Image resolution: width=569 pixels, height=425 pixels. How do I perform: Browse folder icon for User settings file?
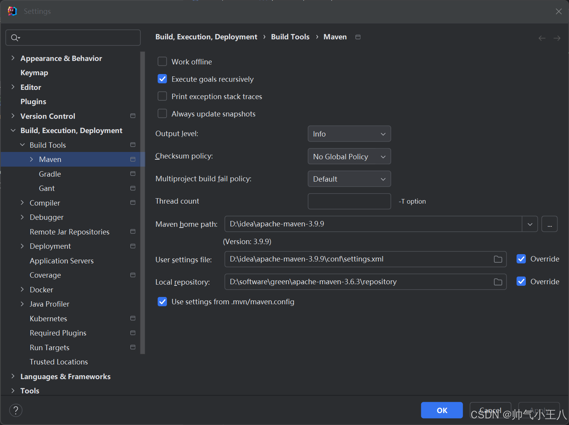click(498, 259)
